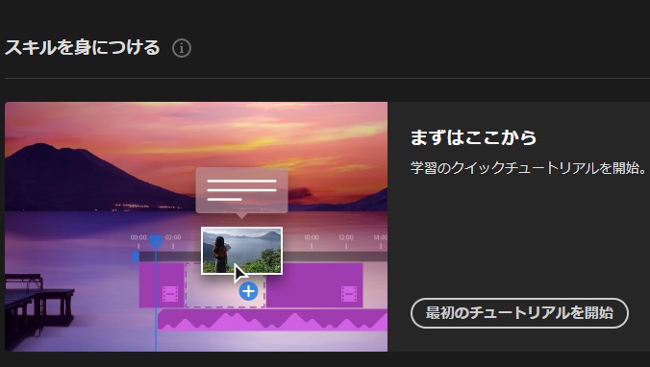Image resolution: width=650 pixels, height=367 pixels.
Task: Click the black cursor arrow graphic
Action: (x=240, y=274)
